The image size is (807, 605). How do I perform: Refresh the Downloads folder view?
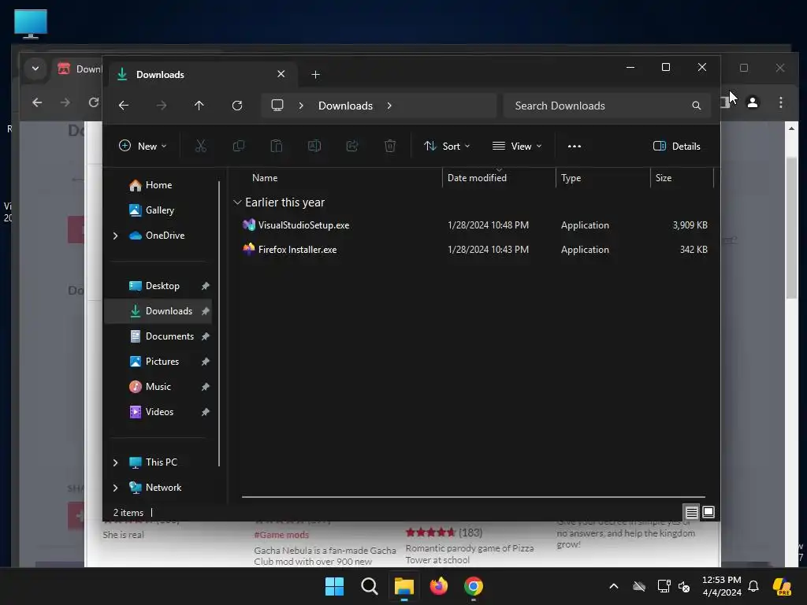pos(236,106)
